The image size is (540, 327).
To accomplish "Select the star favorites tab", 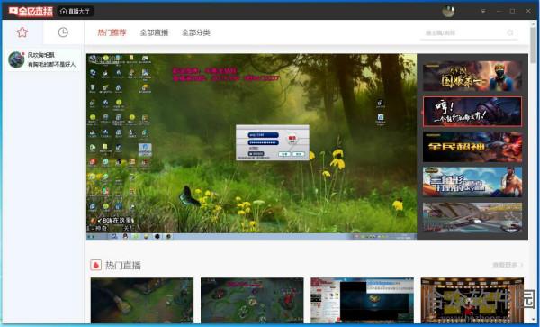I will pyautogui.click(x=22, y=32).
